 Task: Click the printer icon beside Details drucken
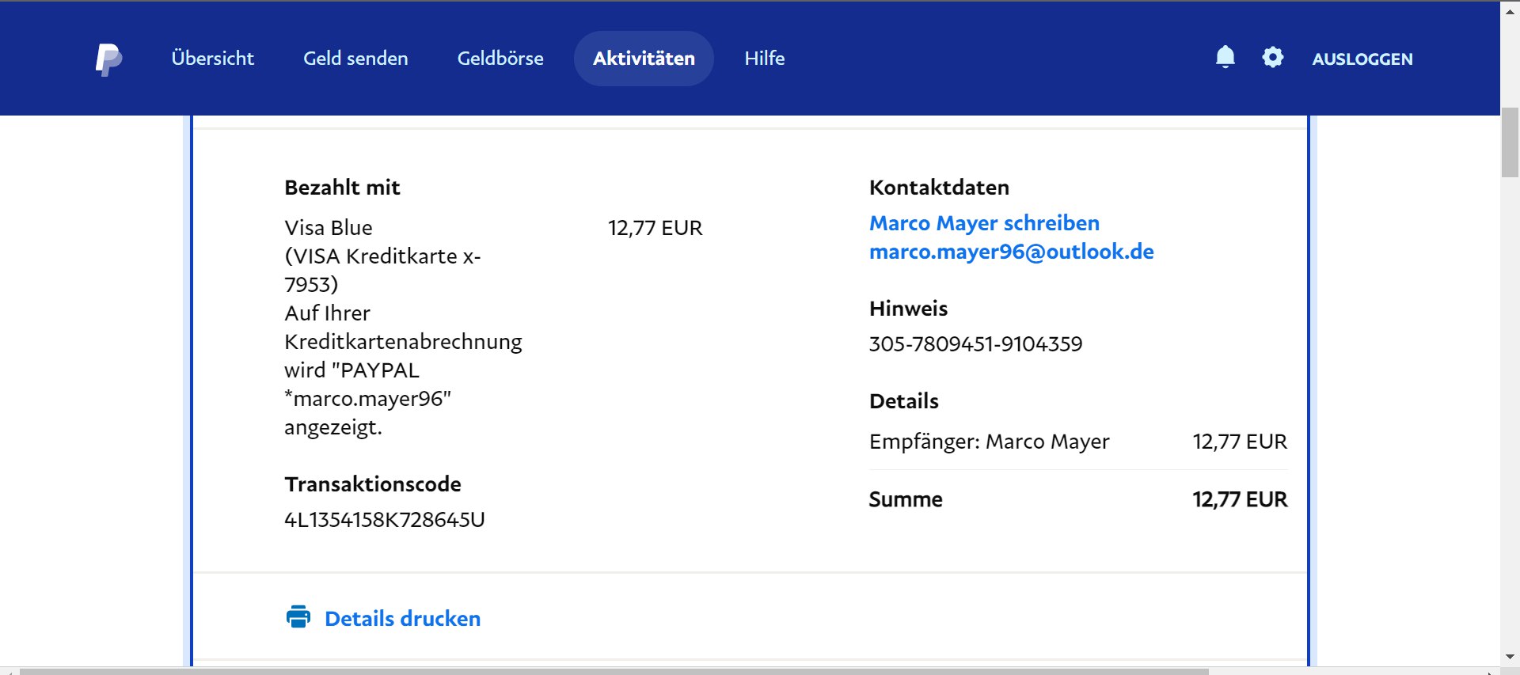[298, 617]
